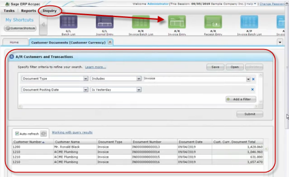Open the Tasks menu

pos(9,11)
